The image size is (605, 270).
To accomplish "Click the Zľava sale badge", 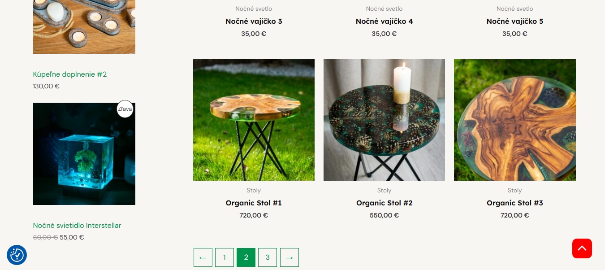I will (x=125, y=109).
